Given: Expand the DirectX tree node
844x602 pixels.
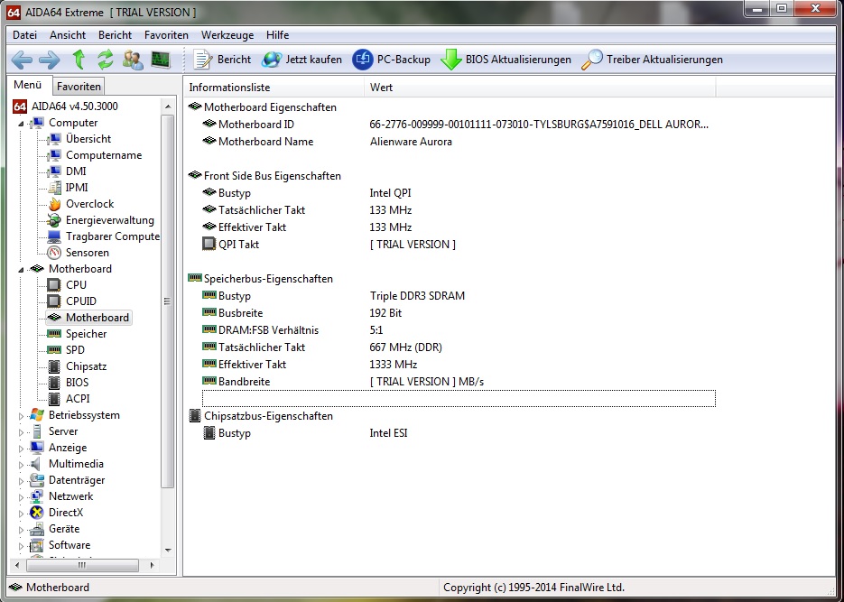Looking at the screenshot, I should click(21, 514).
